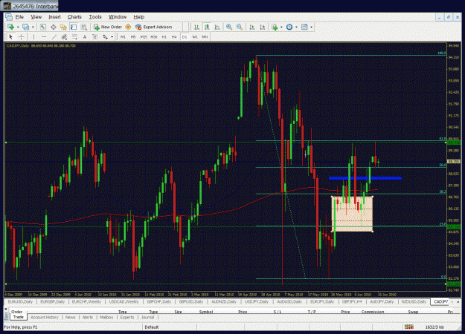
Task: Open the Insert menu
Action: click(x=54, y=17)
